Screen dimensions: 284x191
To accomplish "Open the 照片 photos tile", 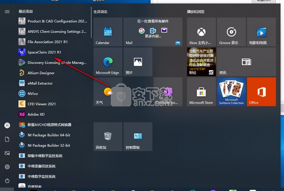I will pos(138,62).
